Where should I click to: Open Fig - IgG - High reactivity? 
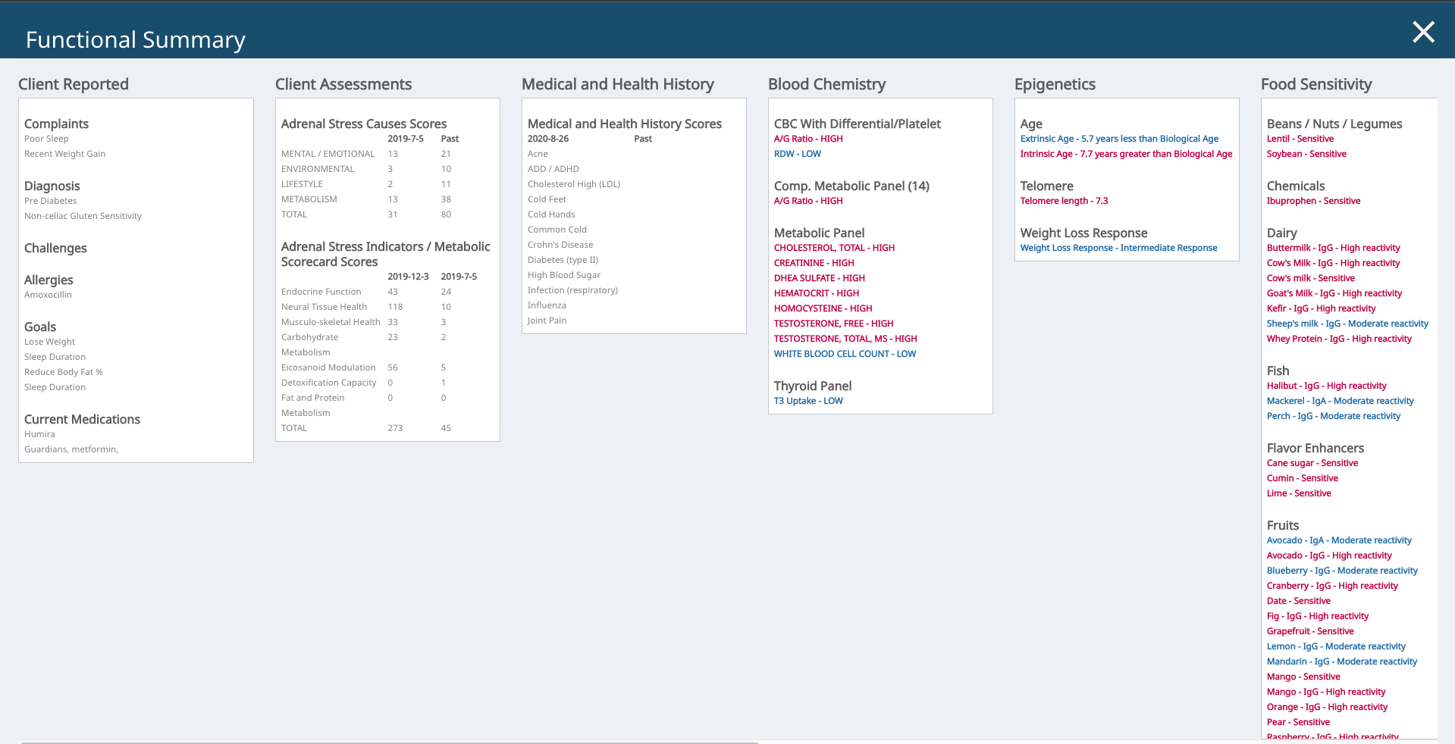click(1318, 616)
